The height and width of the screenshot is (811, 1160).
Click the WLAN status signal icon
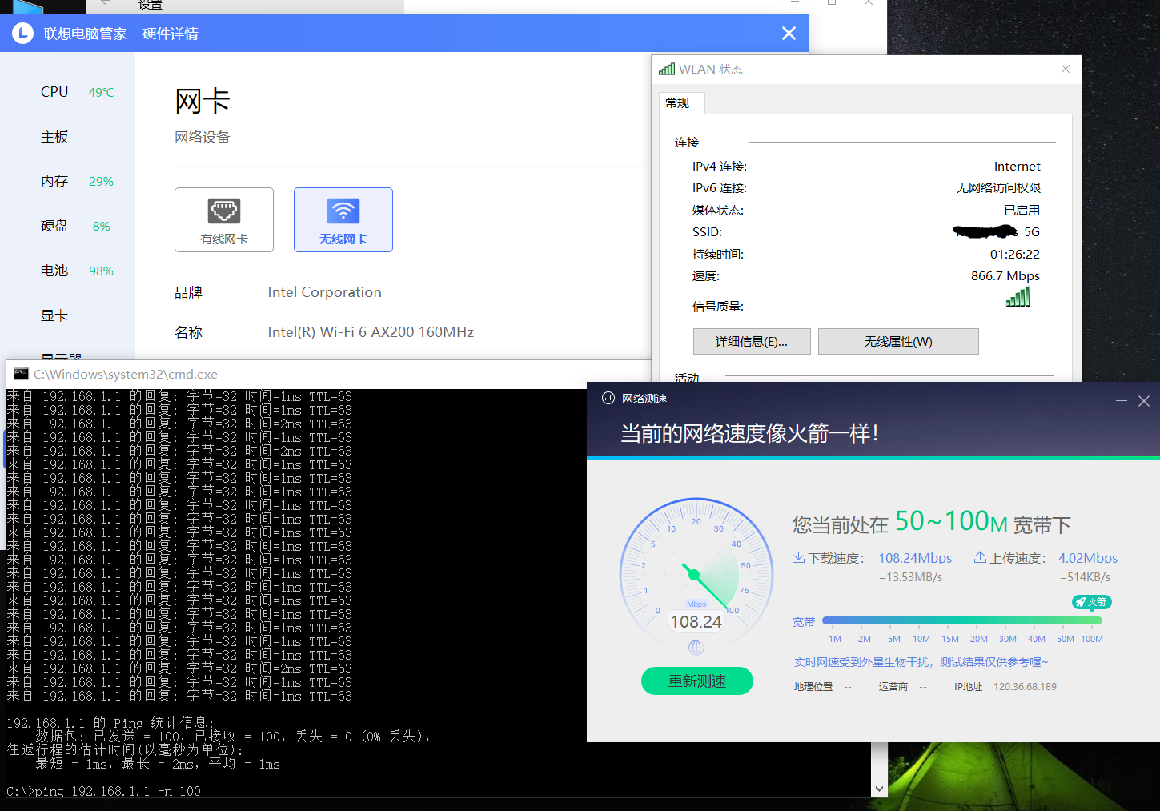click(x=666, y=70)
